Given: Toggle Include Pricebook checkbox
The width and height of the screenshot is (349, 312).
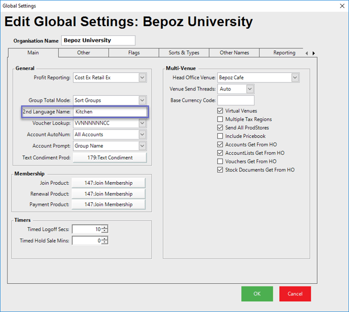Looking at the screenshot, I should pos(221,136).
